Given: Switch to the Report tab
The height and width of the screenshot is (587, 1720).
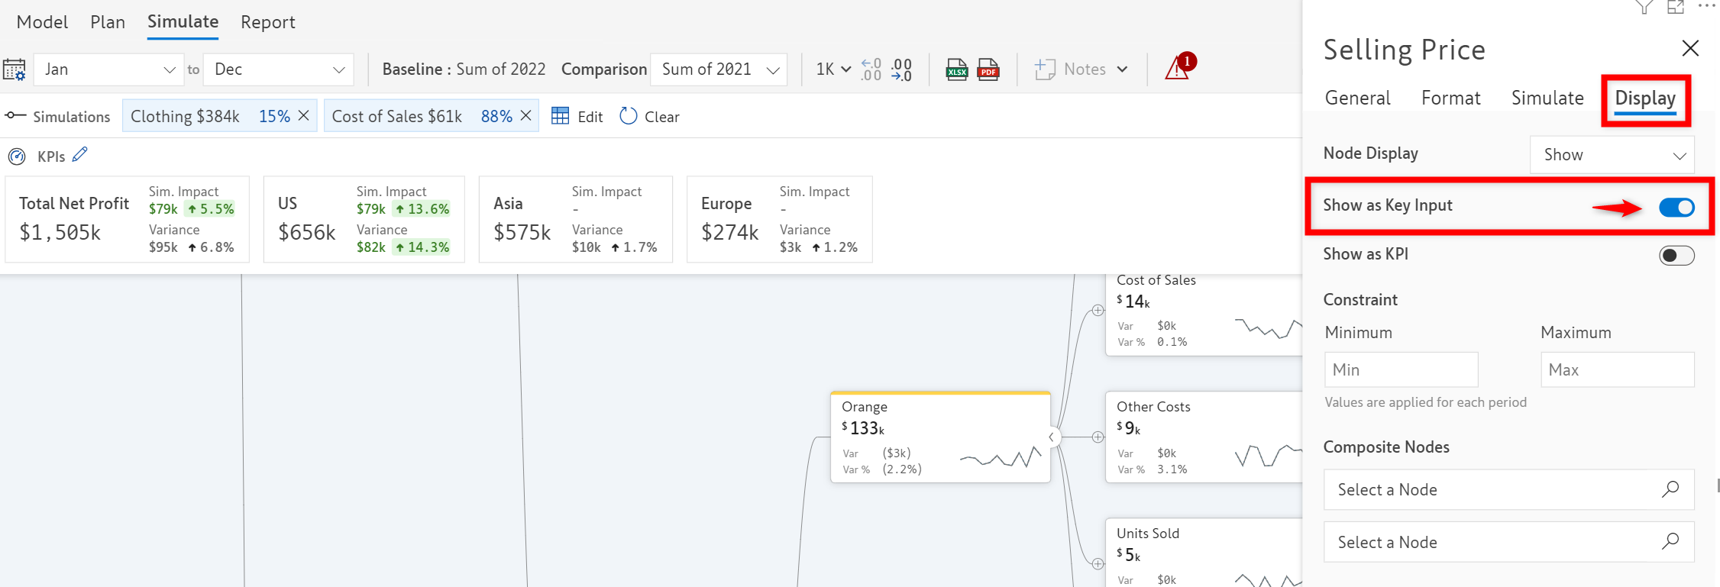Looking at the screenshot, I should [267, 22].
